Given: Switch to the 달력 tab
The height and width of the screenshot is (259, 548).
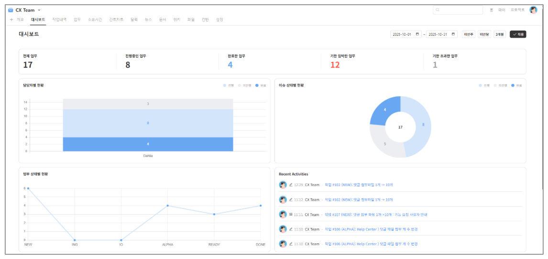Looking at the screenshot, I should click(134, 20).
